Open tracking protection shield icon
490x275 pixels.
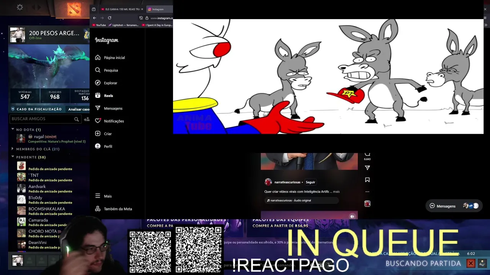[x=141, y=18]
